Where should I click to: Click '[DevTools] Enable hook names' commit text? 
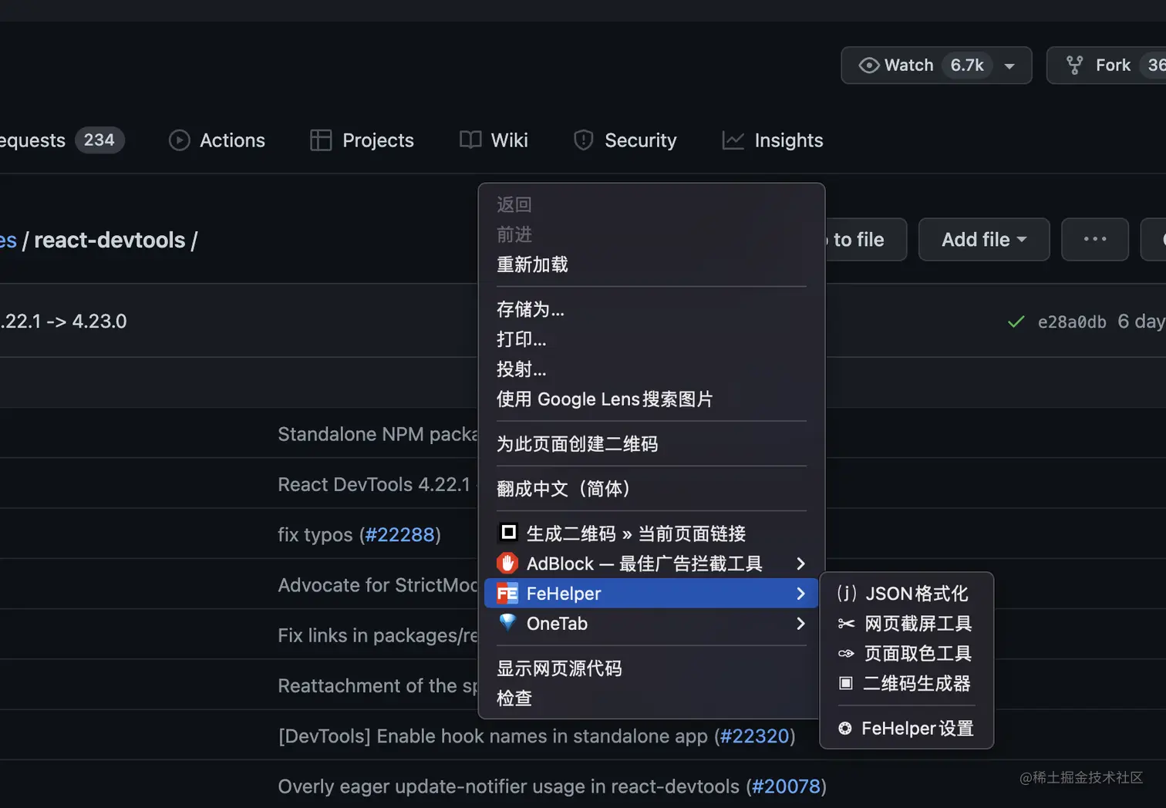pos(494,736)
